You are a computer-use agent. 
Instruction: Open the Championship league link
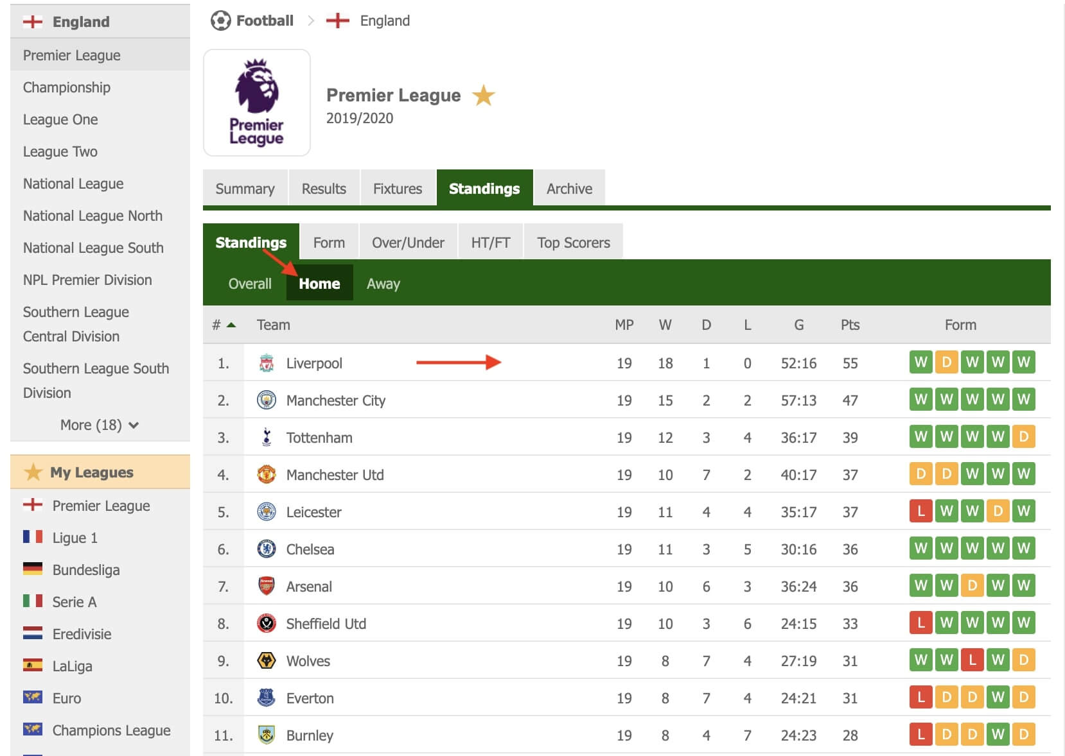67,87
